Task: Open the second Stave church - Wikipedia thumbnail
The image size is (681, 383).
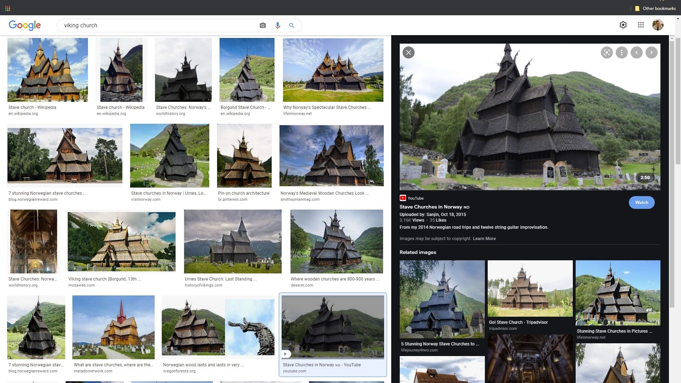Action: 121,70
